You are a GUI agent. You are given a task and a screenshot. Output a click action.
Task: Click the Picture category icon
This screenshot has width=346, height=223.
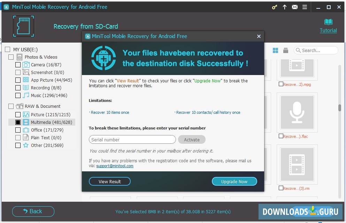tap(26, 114)
